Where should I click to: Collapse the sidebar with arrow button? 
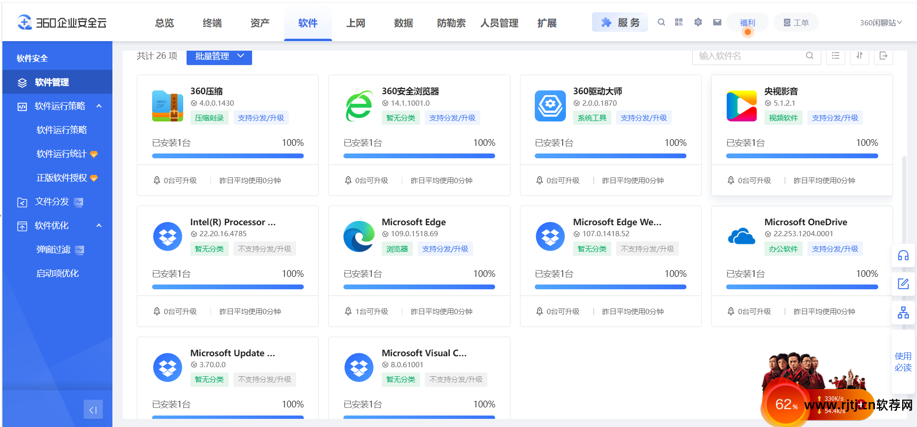[x=93, y=409]
